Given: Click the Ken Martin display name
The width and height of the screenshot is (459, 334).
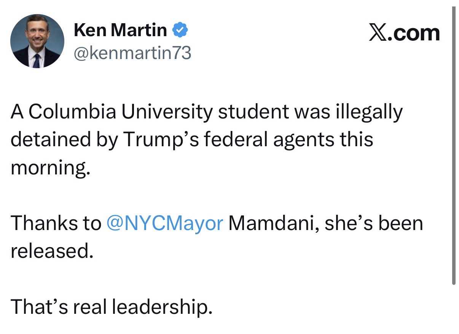Looking at the screenshot, I should (120, 30).
